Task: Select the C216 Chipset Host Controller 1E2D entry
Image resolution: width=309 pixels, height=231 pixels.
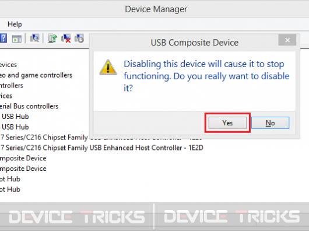Action: pos(101,148)
